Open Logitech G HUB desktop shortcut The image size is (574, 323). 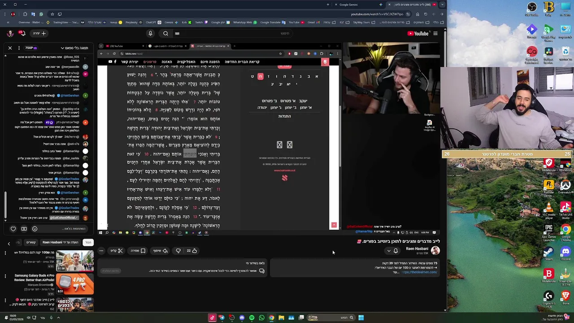pos(549,299)
